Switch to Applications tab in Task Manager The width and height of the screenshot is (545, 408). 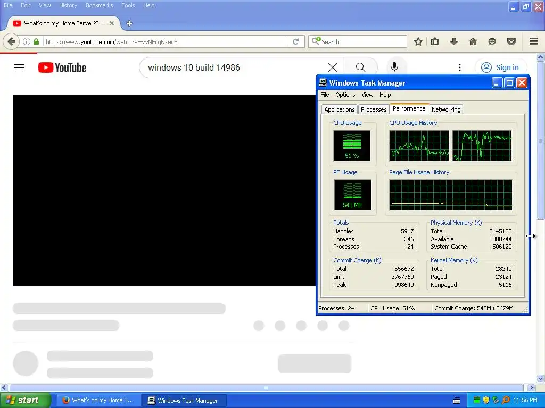click(339, 109)
